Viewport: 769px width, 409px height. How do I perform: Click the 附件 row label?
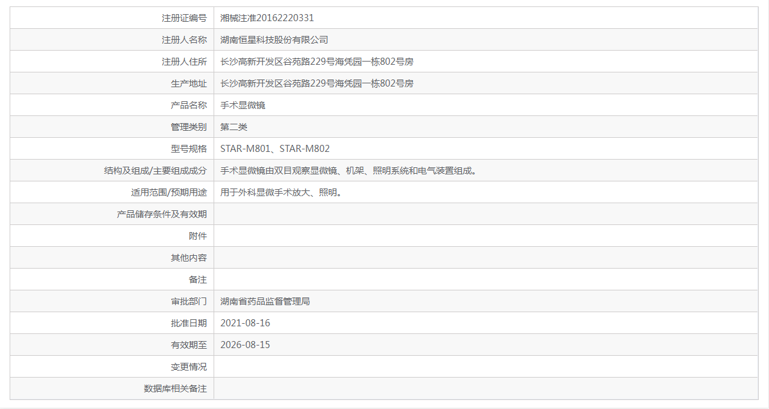(198, 236)
